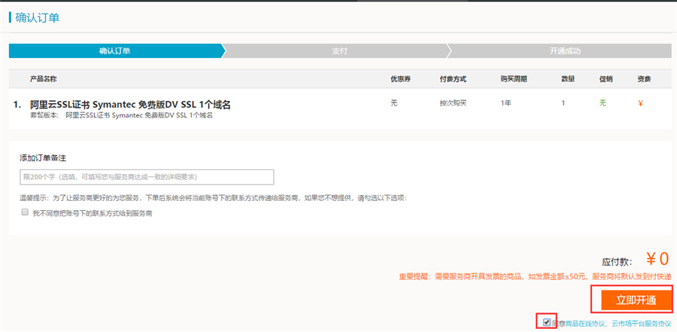This screenshot has width=677, height=332.
Task: Click the 促销 column header
Action: 606,78
